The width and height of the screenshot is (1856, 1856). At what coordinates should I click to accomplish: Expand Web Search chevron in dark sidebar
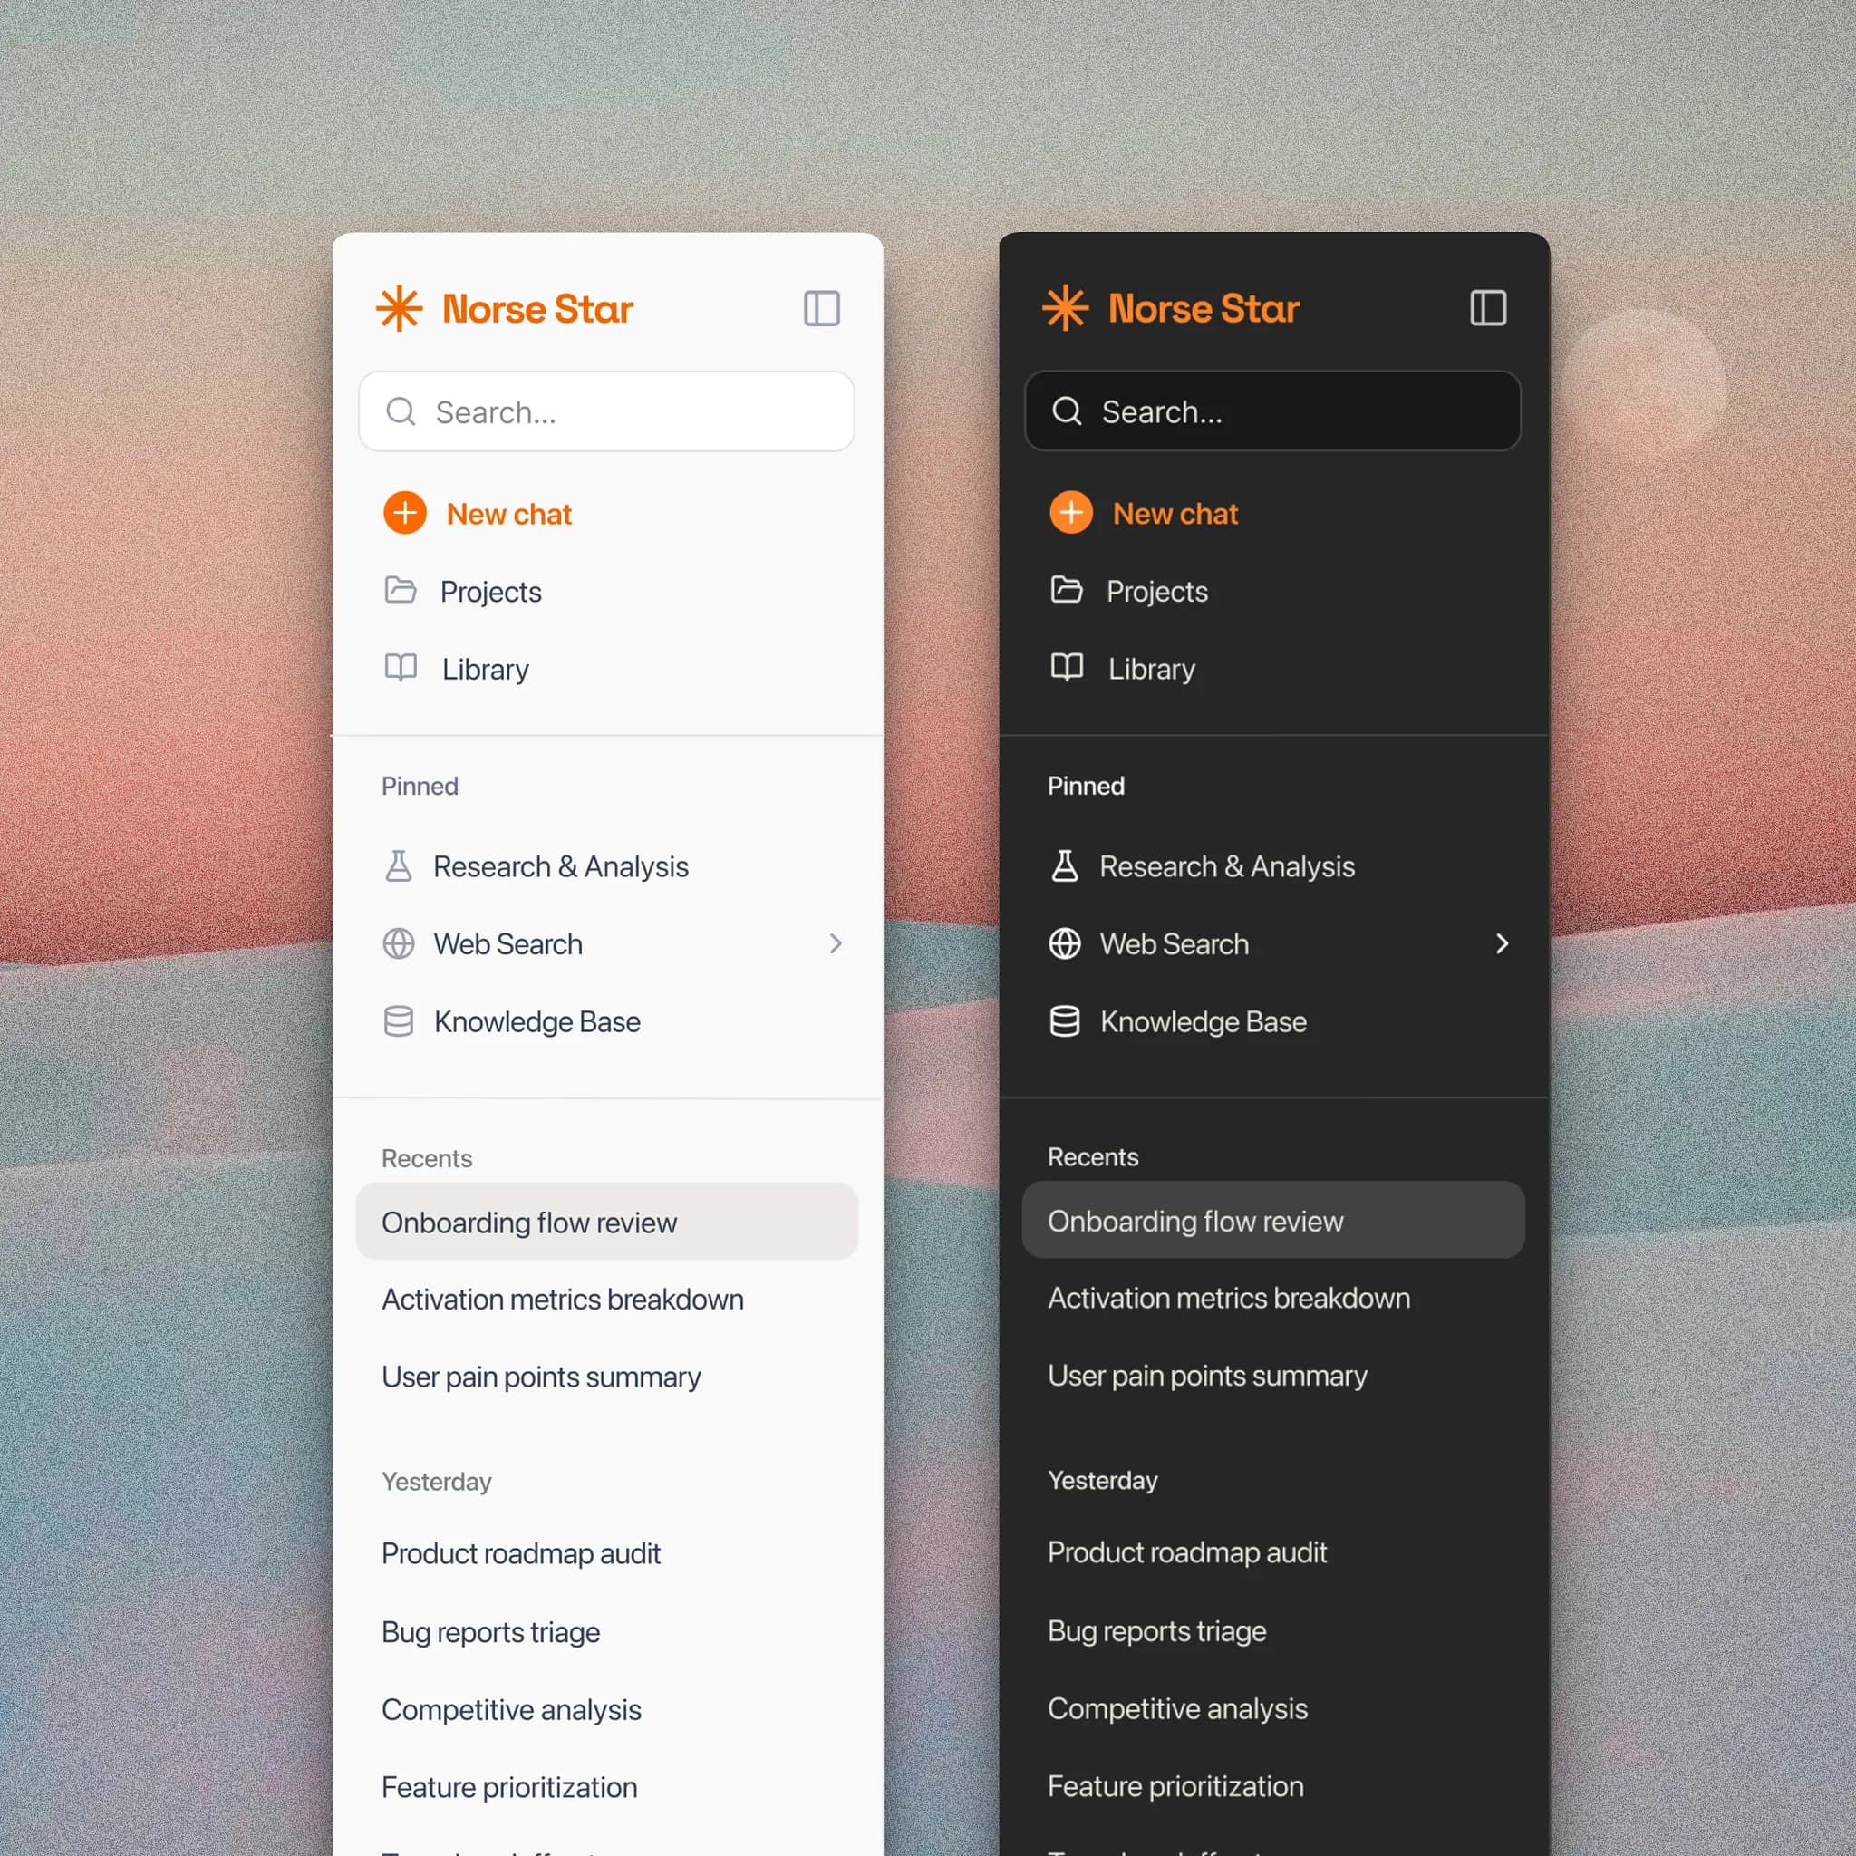point(1502,943)
